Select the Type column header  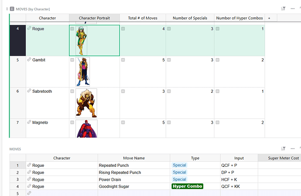[195, 158]
